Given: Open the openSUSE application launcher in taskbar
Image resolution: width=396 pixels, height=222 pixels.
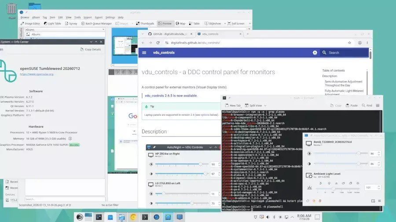Looking at the screenshot, I should pyautogui.click(x=80, y=217).
